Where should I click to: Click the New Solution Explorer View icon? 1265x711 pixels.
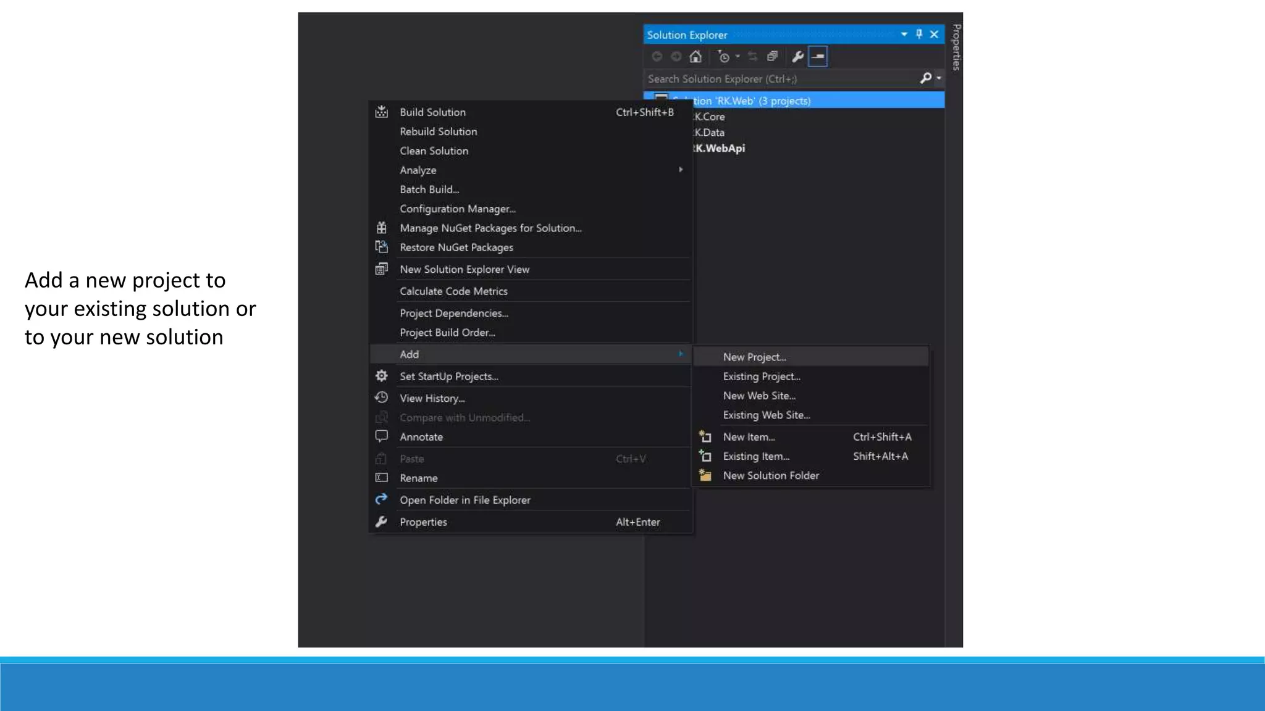(382, 269)
